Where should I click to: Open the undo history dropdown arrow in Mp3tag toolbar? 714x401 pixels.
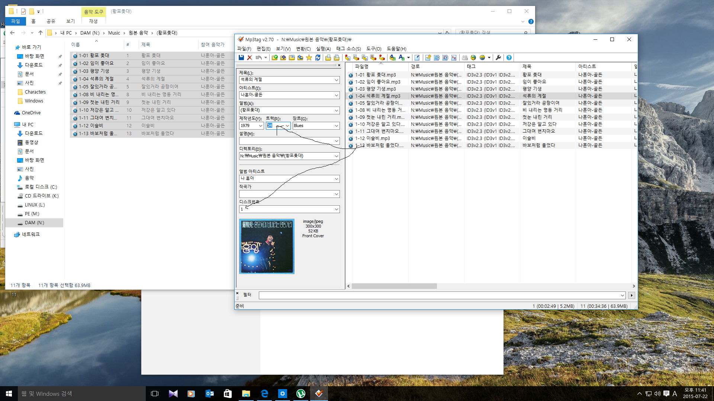coord(266,58)
